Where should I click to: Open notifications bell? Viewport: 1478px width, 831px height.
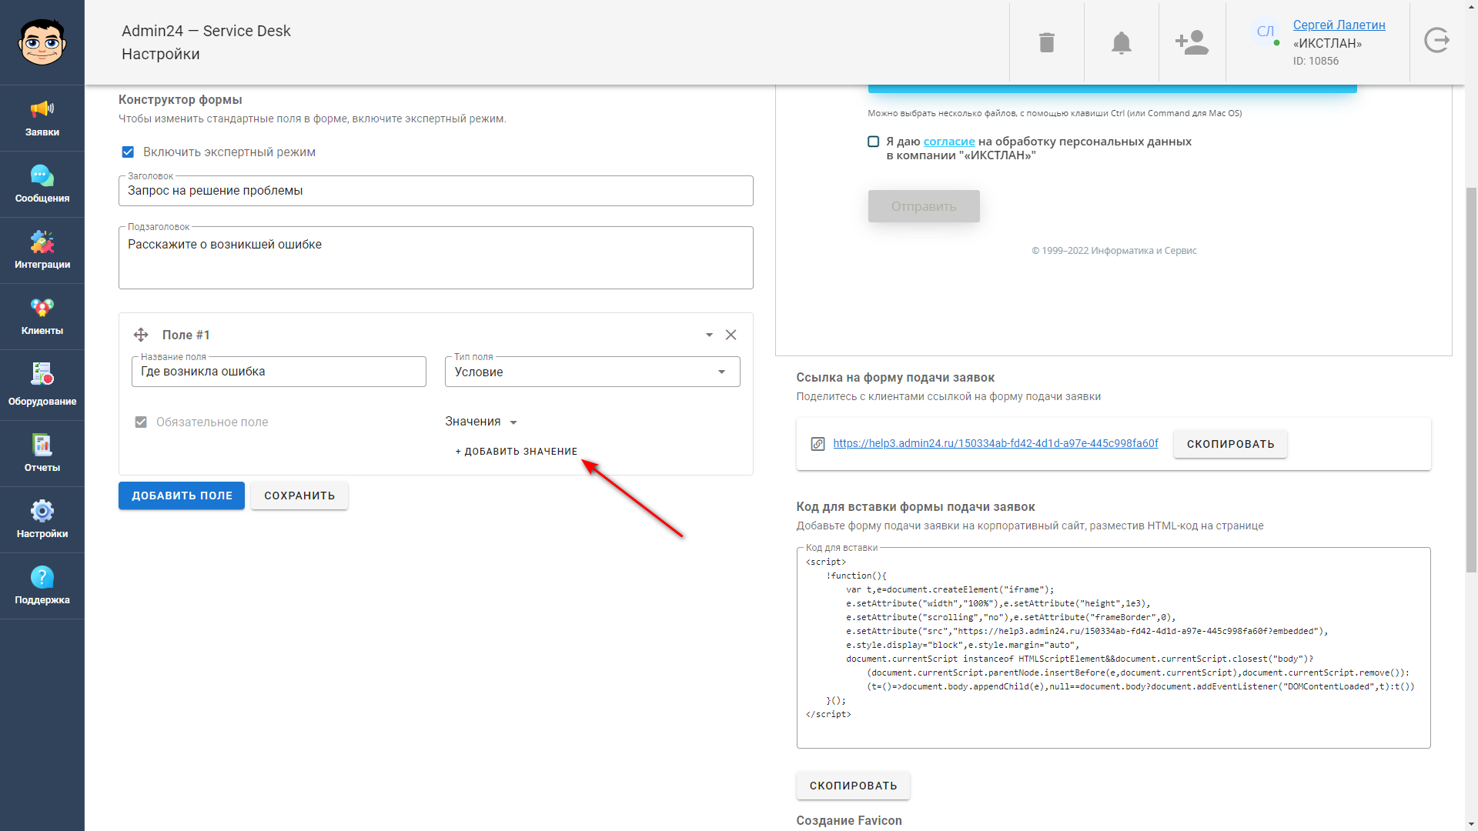pos(1122,42)
